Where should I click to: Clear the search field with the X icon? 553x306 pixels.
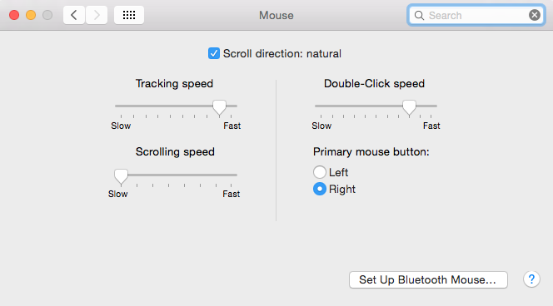click(535, 15)
